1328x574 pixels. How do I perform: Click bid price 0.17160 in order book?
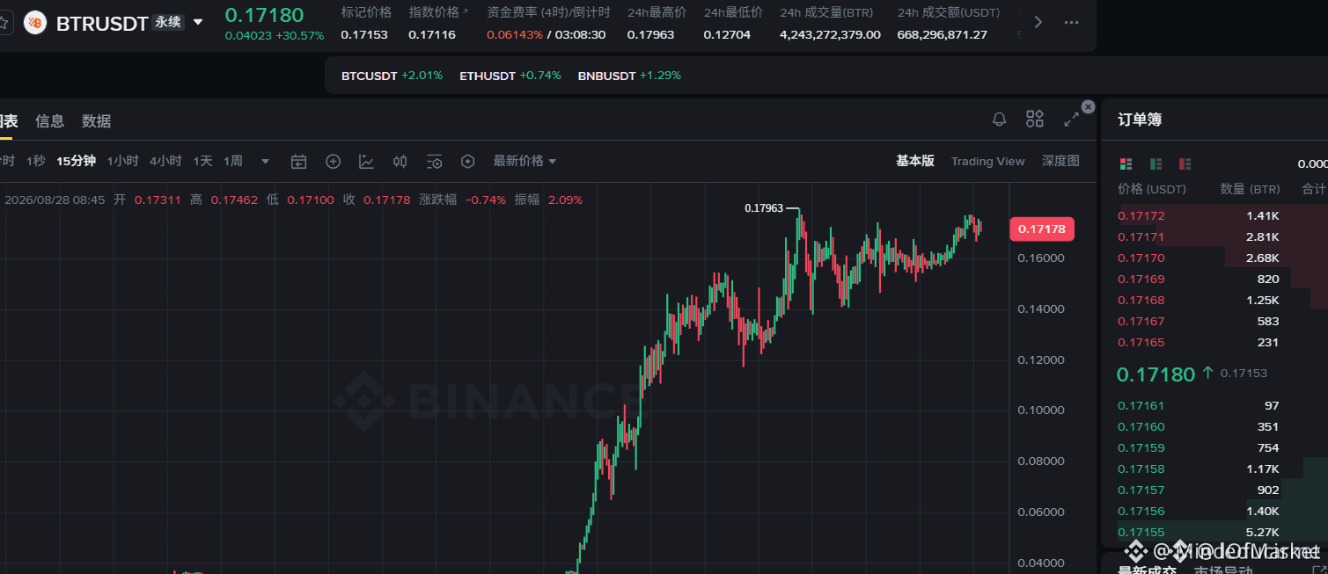[x=1141, y=426]
